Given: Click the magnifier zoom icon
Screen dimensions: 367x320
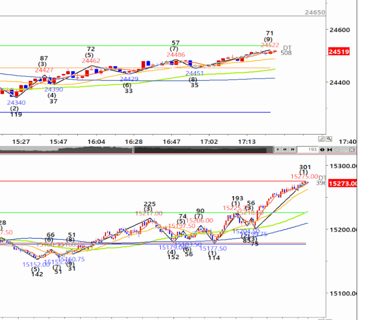Looking at the screenshot, I should (x=328, y=139).
